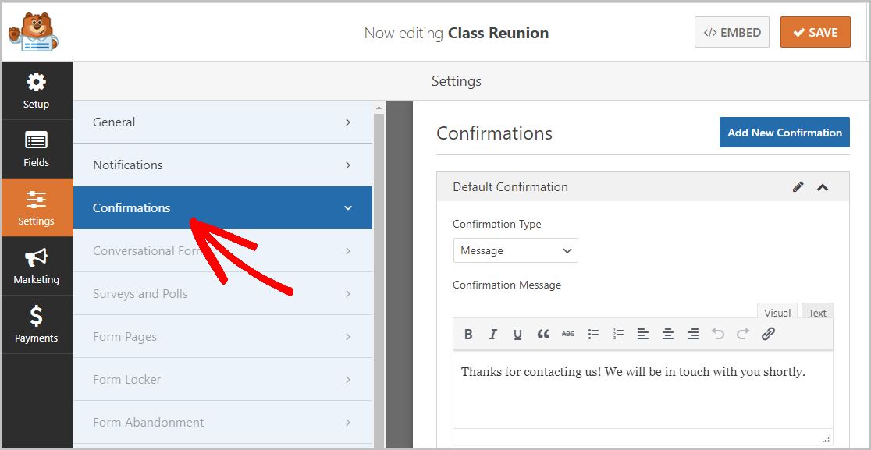Switch the editor to the Text tab
Screen dimensions: 871x450
(x=817, y=313)
